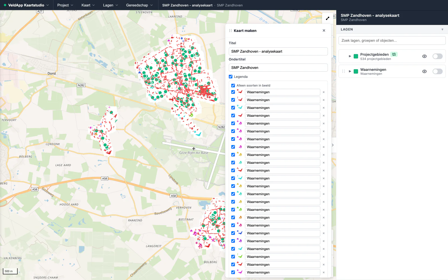Click the blue bat legend icon
Viewport: 448px width, 280px height.
240,233
